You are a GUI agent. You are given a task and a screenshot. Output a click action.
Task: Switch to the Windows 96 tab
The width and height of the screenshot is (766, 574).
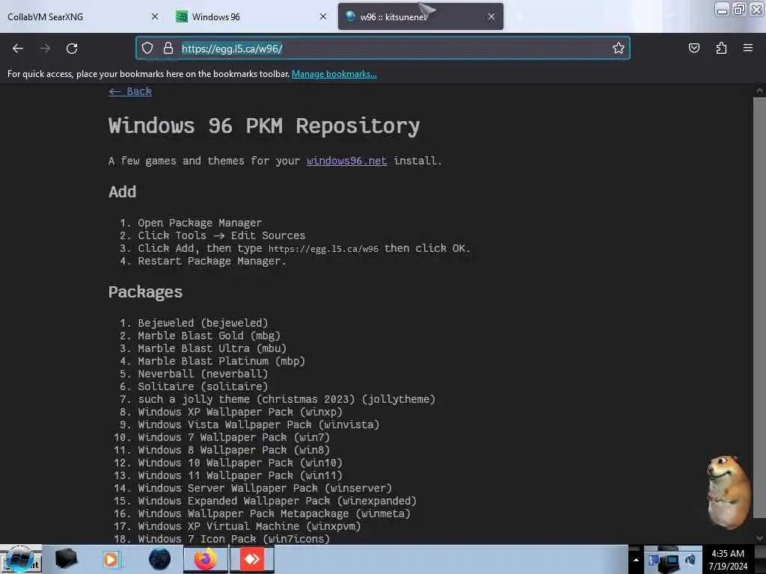pos(251,16)
